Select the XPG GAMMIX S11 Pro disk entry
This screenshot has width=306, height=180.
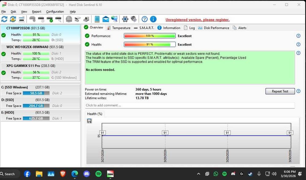tap(40, 72)
